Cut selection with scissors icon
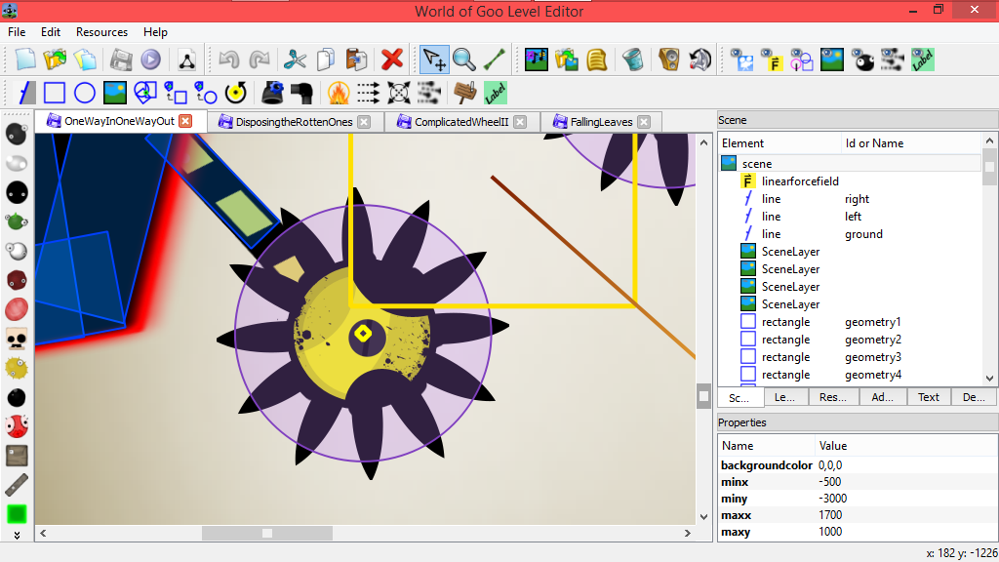 pos(295,60)
